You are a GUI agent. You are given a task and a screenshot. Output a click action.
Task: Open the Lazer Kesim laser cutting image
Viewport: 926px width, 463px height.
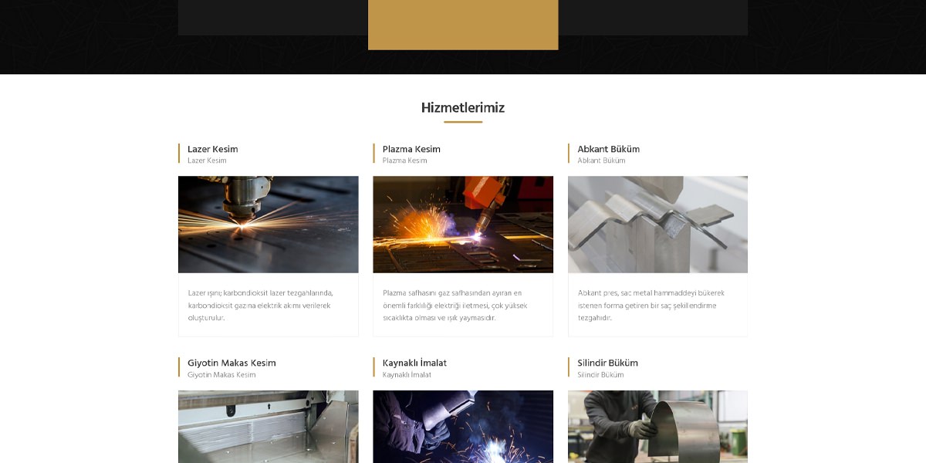point(268,225)
